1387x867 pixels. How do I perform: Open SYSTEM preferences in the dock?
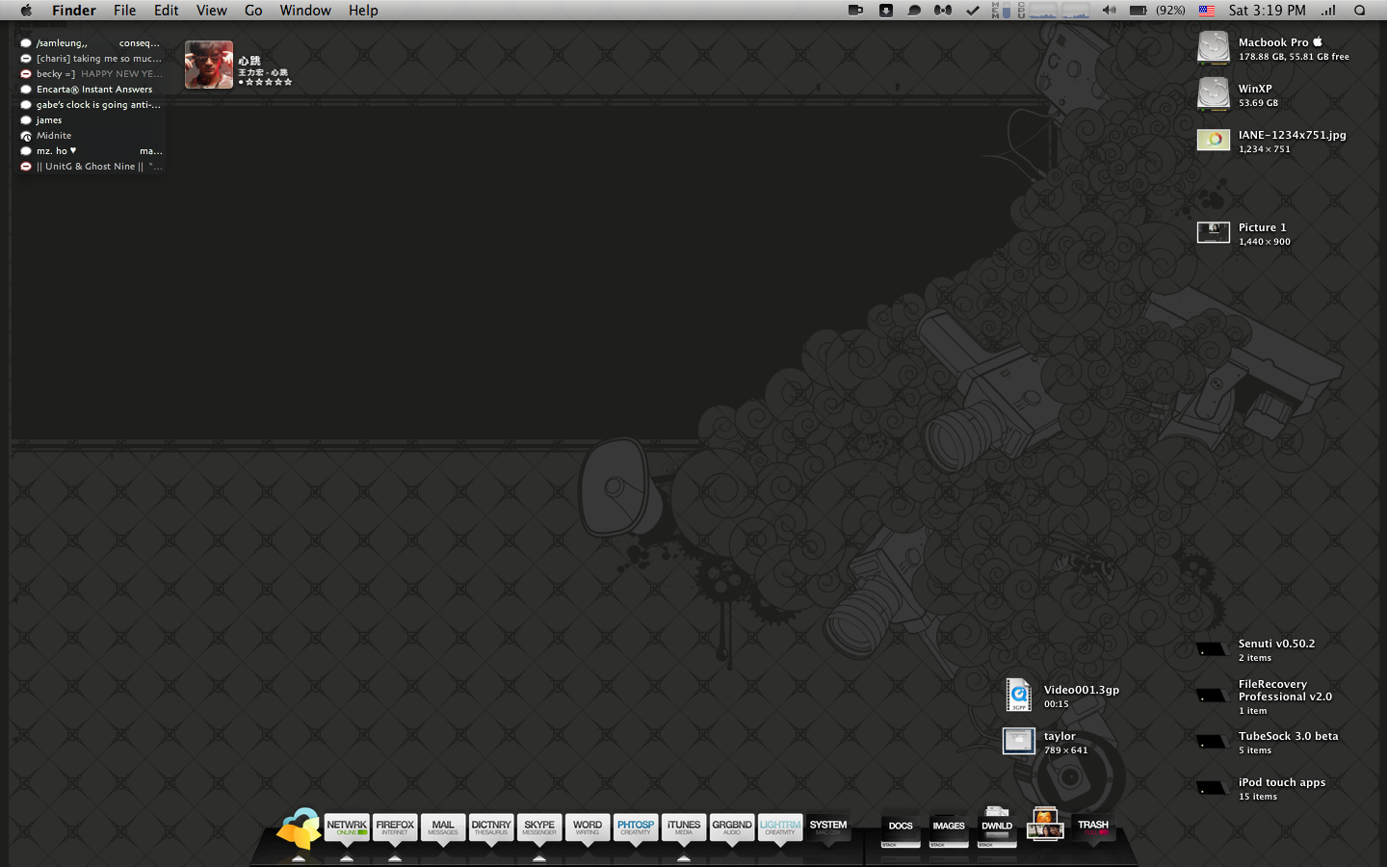828,828
